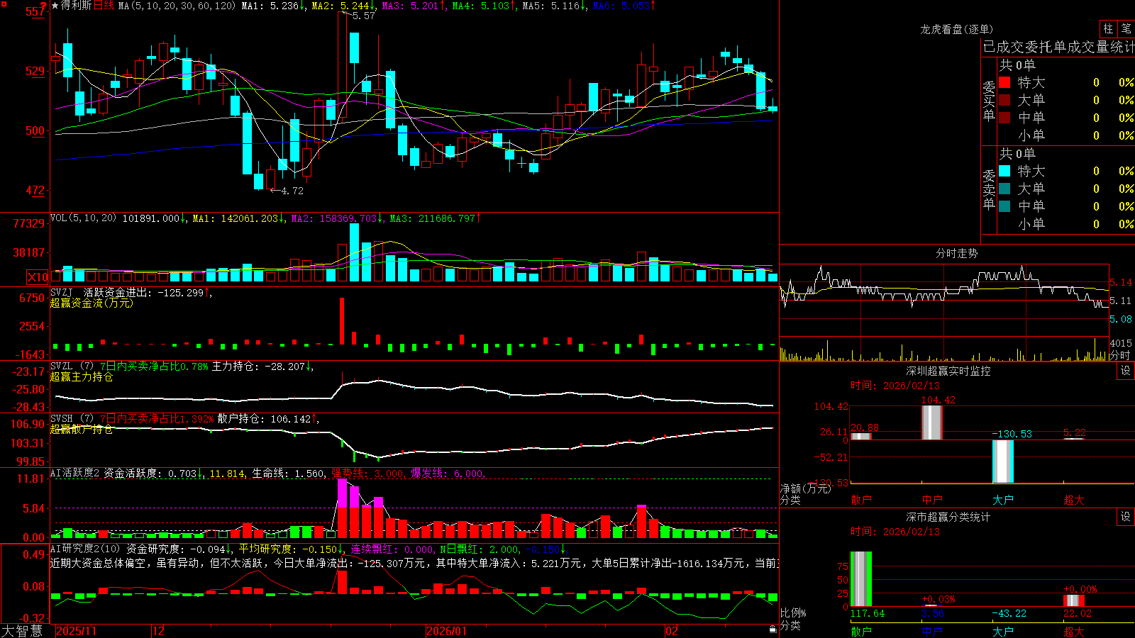Switch order view to 笔 (tick) mode

(1126, 28)
